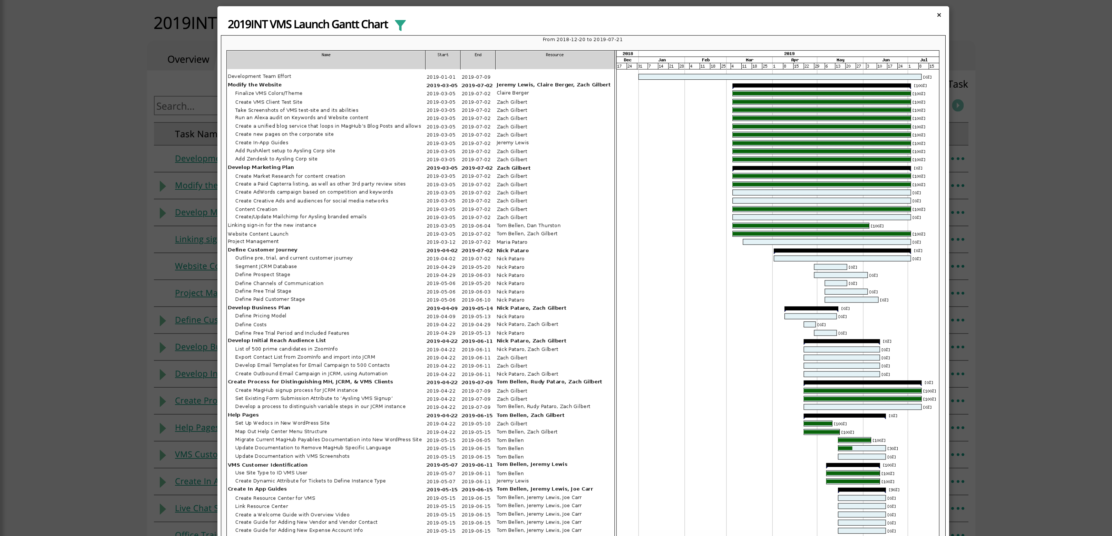The height and width of the screenshot is (536, 1112).
Task: Open the three-dot menu for the Modify the row
Action: 958,186
